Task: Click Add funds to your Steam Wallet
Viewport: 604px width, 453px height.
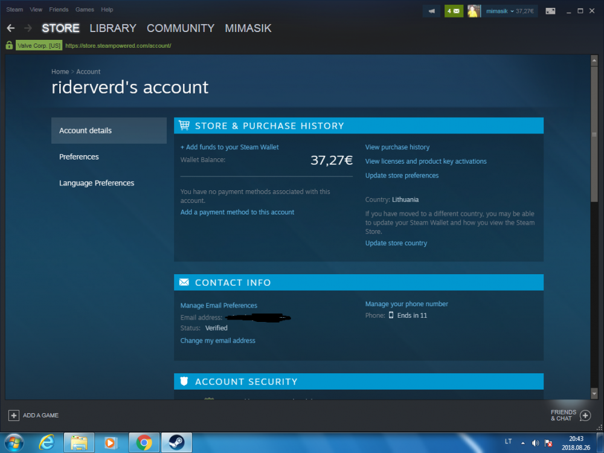Action: tap(230, 147)
